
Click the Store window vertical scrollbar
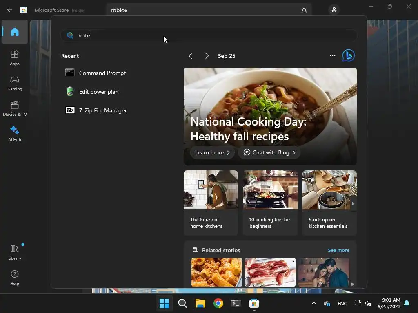(x=416, y=63)
